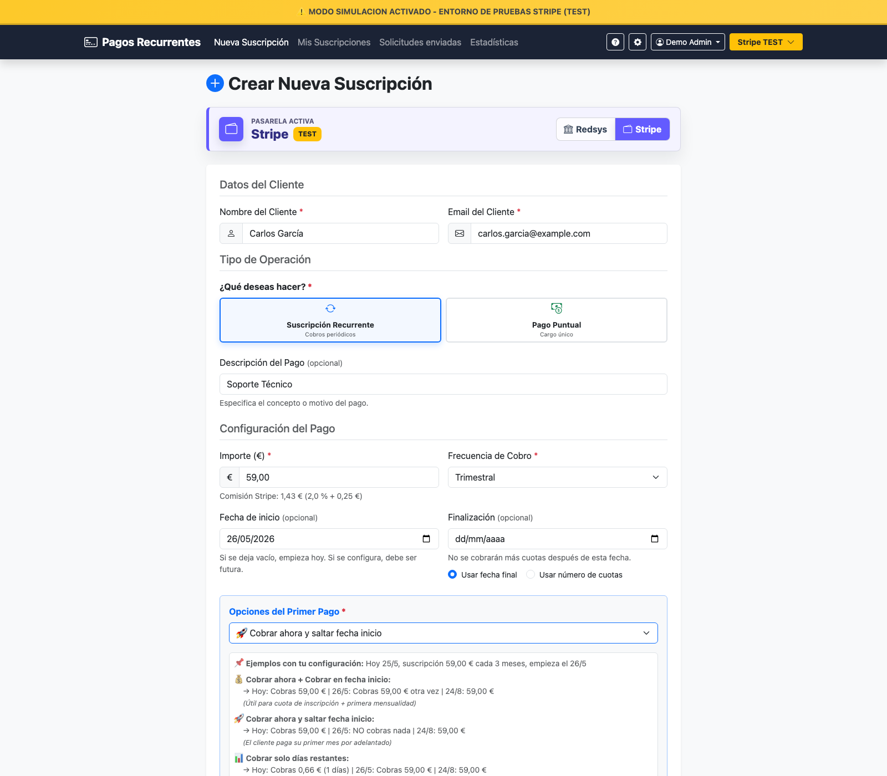Click the Pagos Recurrentes brand link

click(142, 42)
